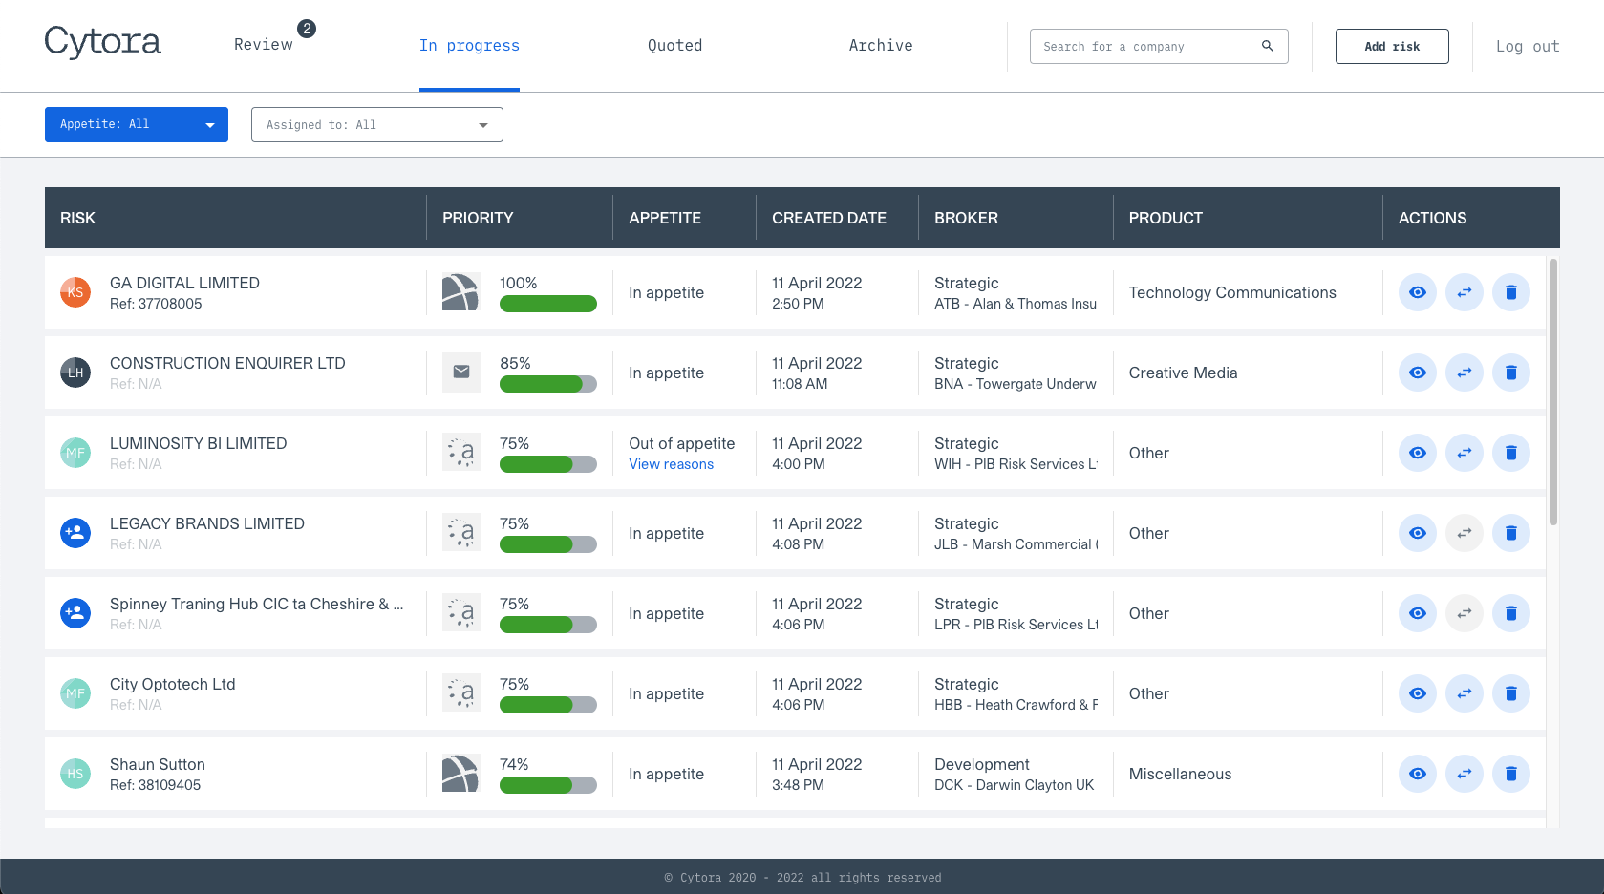
Task: Open Appetite: All dropdown
Action: (137, 124)
